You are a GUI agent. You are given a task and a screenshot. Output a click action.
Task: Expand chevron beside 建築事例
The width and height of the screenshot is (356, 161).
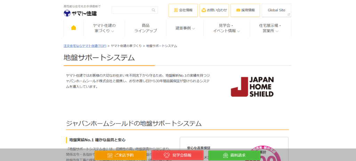193,28
